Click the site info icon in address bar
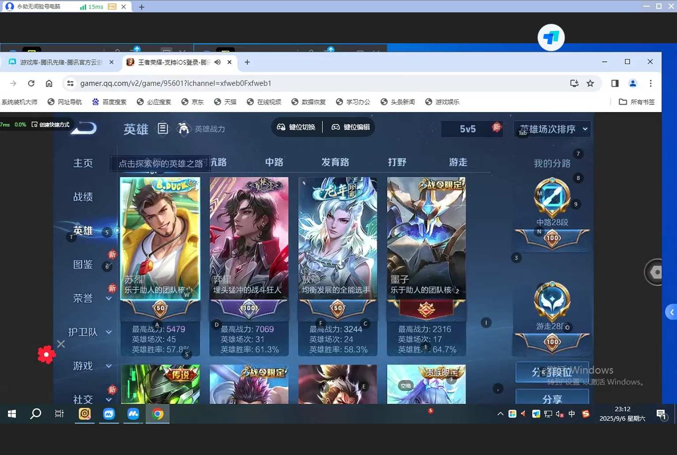This screenshot has height=455, width=677. [x=70, y=83]
